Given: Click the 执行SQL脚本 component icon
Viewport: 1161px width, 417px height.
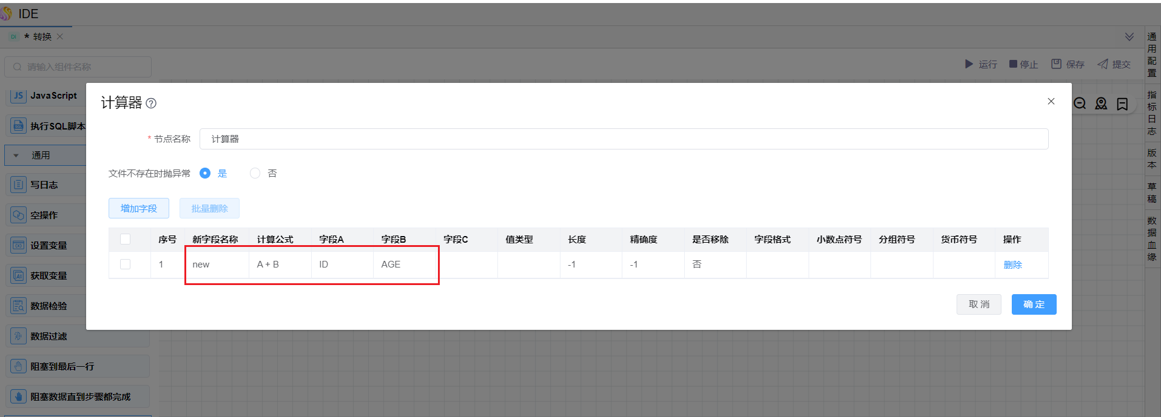Looking at the screenshot, I should (x=19, y=126).
